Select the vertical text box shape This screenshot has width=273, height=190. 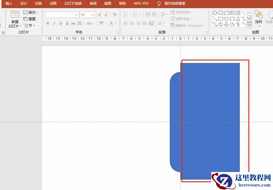pos(238,13)
